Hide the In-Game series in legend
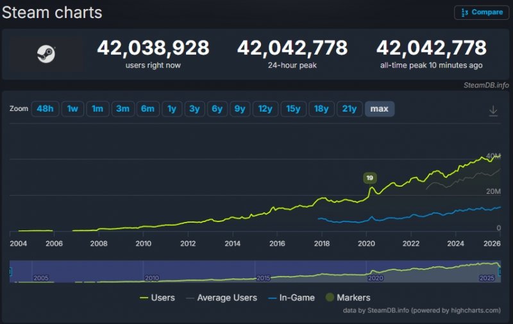Image resolution: width=513 pixels, height=324 pixels. click(292, 298)
